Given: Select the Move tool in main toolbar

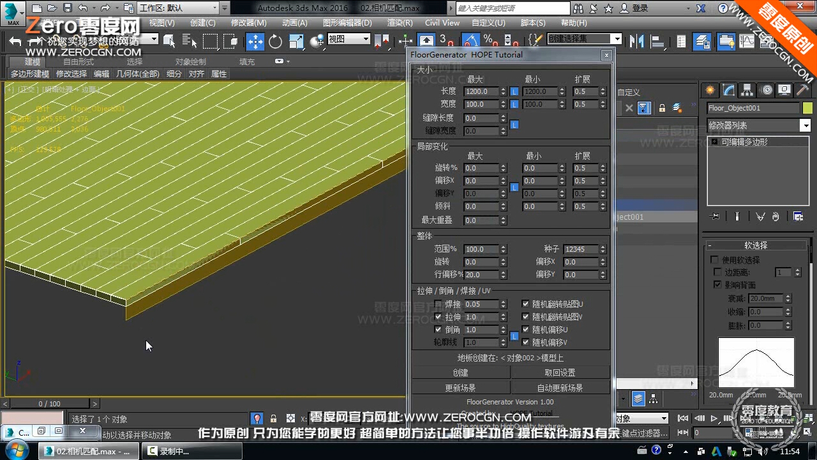Looking at the screenshot, I should 255,41.
